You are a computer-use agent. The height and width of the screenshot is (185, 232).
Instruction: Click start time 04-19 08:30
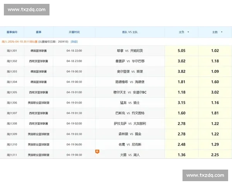click(x=74, y=155)
